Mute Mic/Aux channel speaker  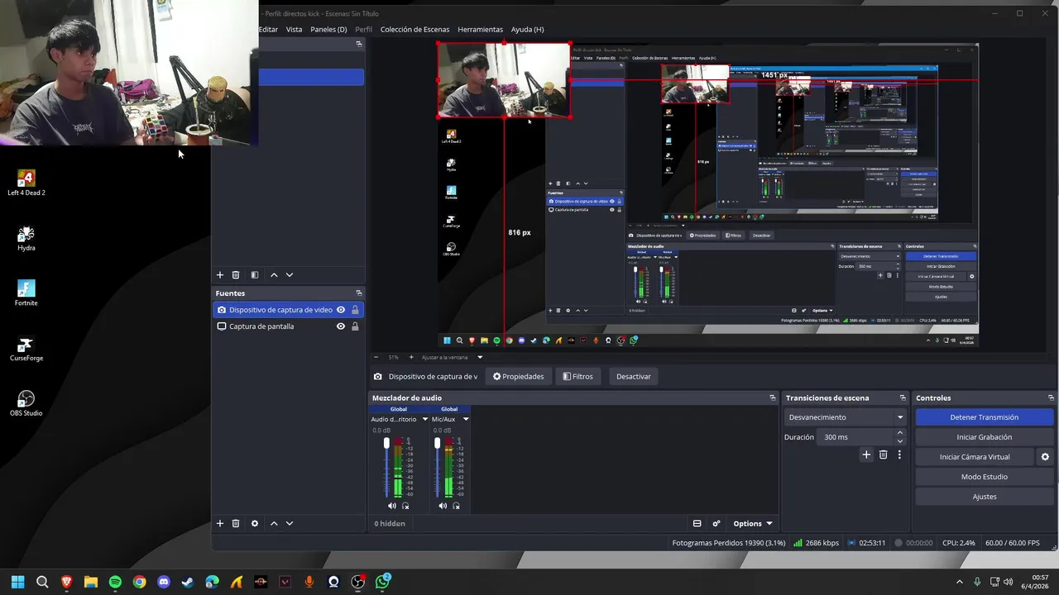pos(443,506)
